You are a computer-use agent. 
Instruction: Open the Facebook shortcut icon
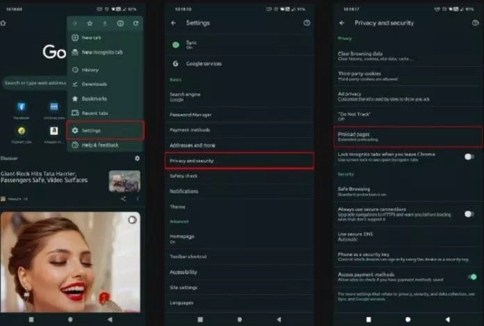(x=22, y=107)
